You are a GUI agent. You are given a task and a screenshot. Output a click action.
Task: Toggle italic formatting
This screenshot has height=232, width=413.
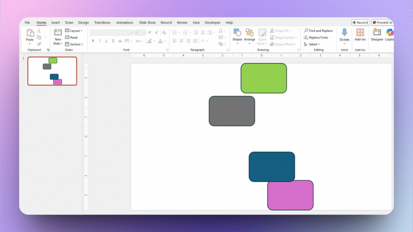click(100, 41)
